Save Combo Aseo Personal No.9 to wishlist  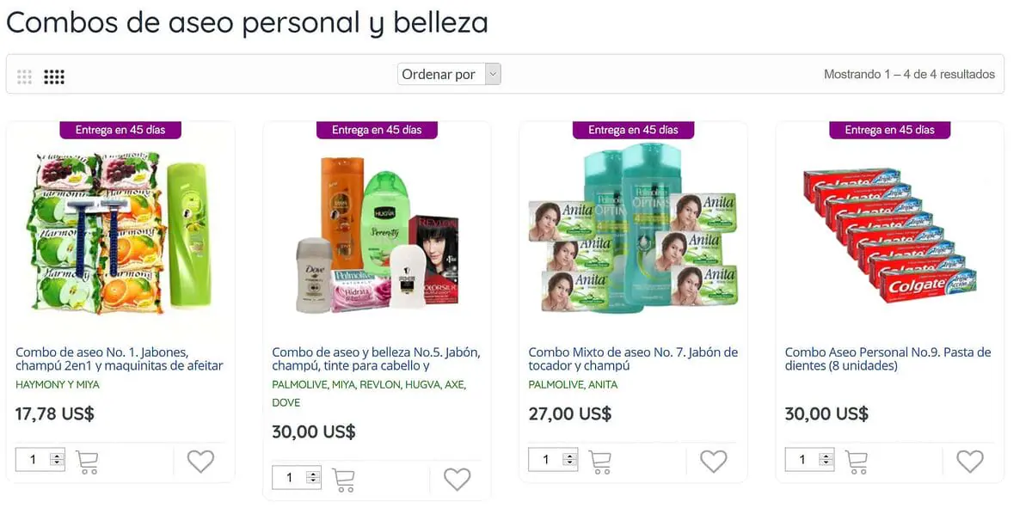coord(969,462)
